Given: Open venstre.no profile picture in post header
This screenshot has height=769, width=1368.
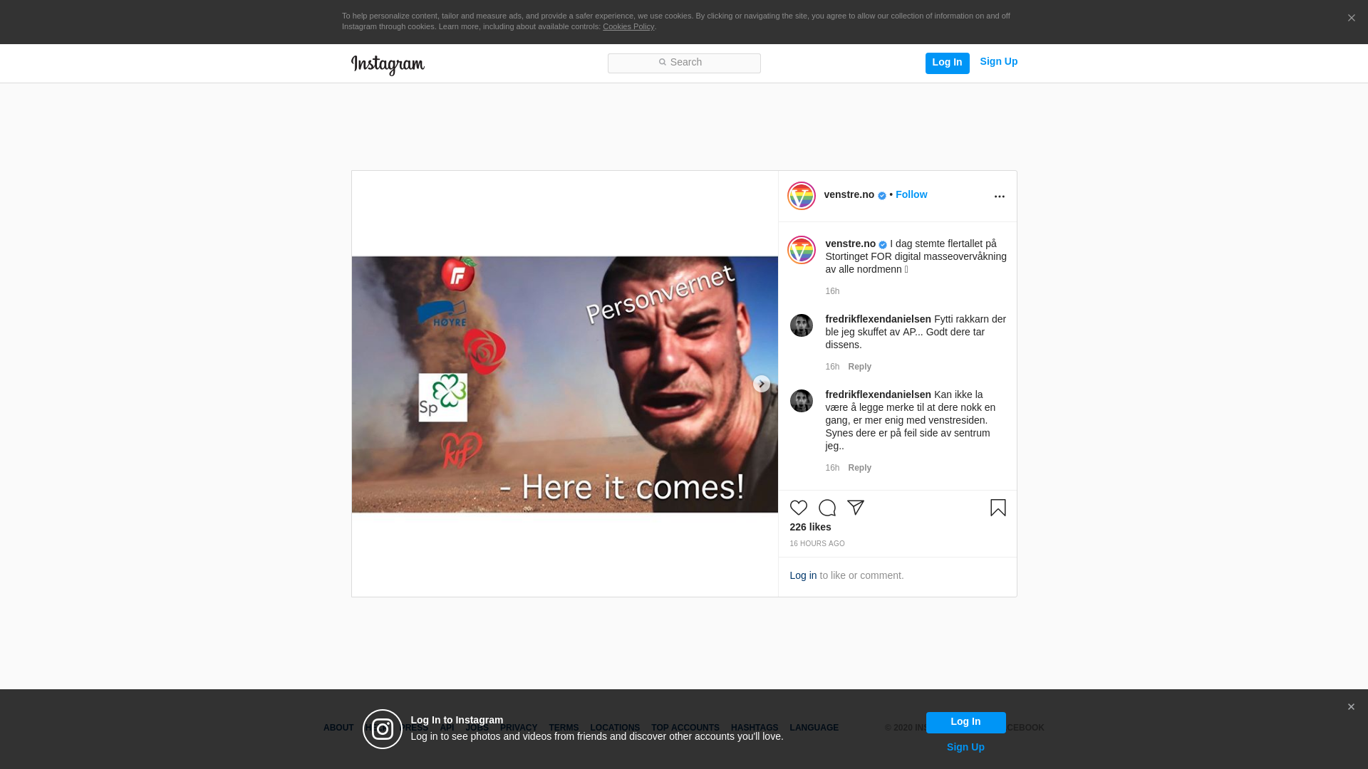Looking at the screenshot, I should tap(801, 196).
